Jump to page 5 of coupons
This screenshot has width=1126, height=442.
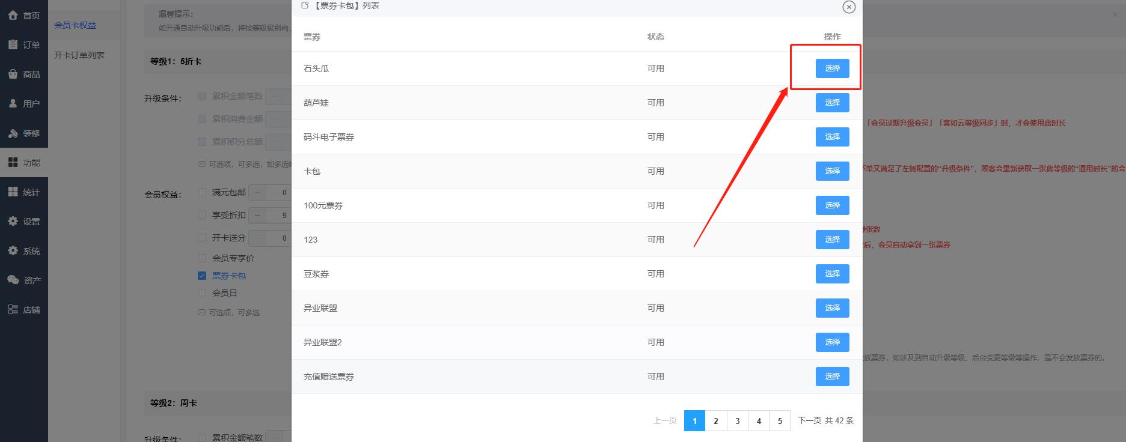coord(780,421)
